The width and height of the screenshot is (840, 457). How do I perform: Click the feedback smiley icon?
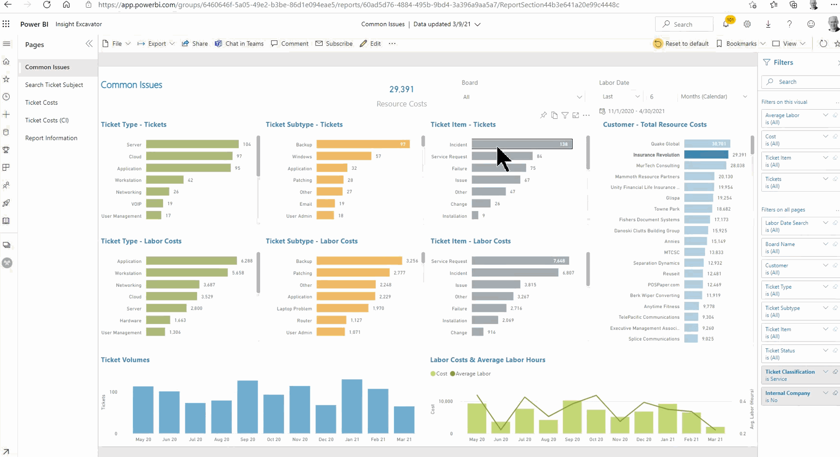pyautogui.click(x=811, y=24)
